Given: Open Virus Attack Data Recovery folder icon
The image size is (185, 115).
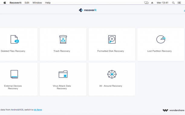Looking at the screenshot, I should click(x=63, y=74).
